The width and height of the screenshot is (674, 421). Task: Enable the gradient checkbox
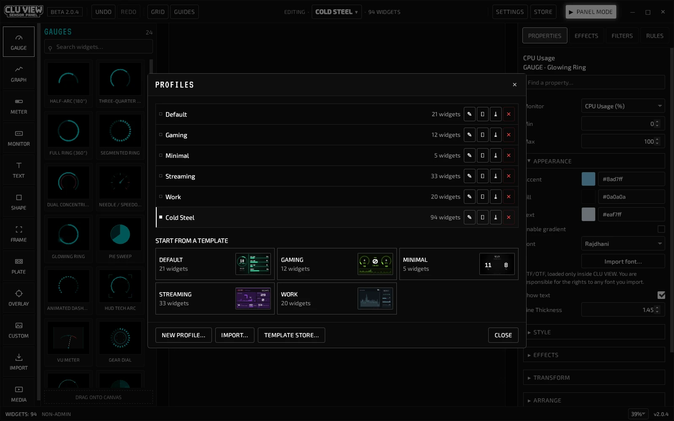tap(661, 229)
